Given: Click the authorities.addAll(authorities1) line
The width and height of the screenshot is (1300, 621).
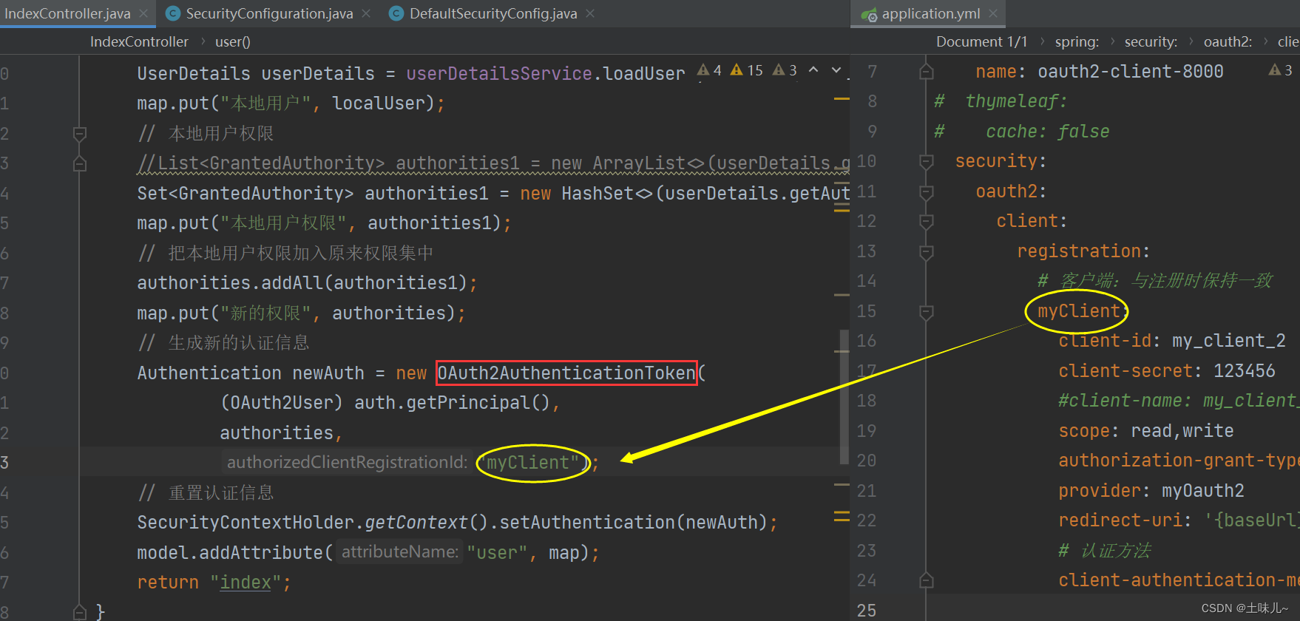Looking at the screenshot, I should [307, 283].
